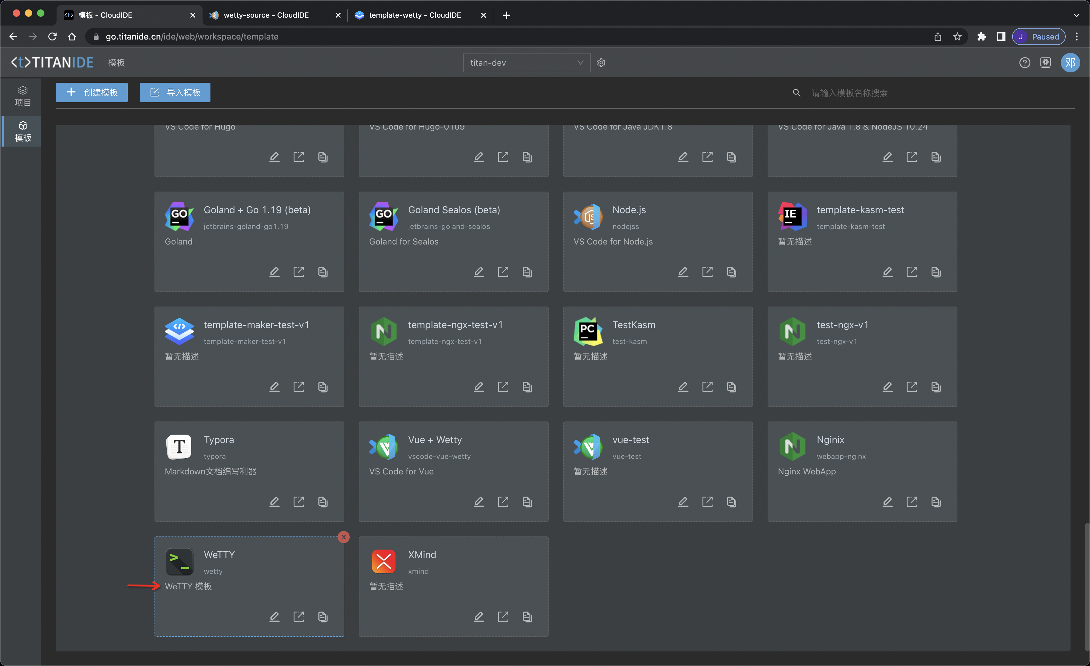Click copy icon on TestKasm card

click(x=731, y=387)
